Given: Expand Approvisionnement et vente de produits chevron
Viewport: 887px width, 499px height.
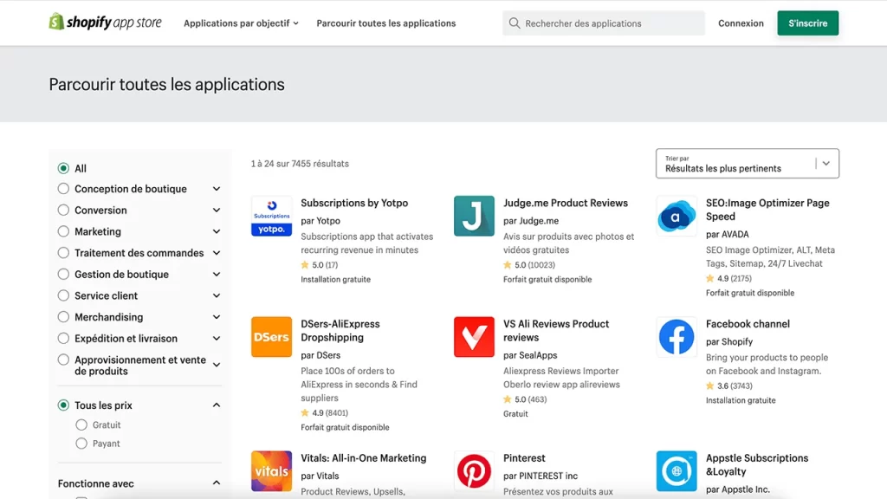Looking at the screenshot, I should click(216, 365).
